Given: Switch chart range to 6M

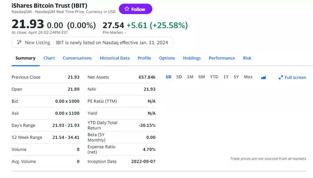Looking at the screenshot, I should pyautogui.click(x=201, y=77).
